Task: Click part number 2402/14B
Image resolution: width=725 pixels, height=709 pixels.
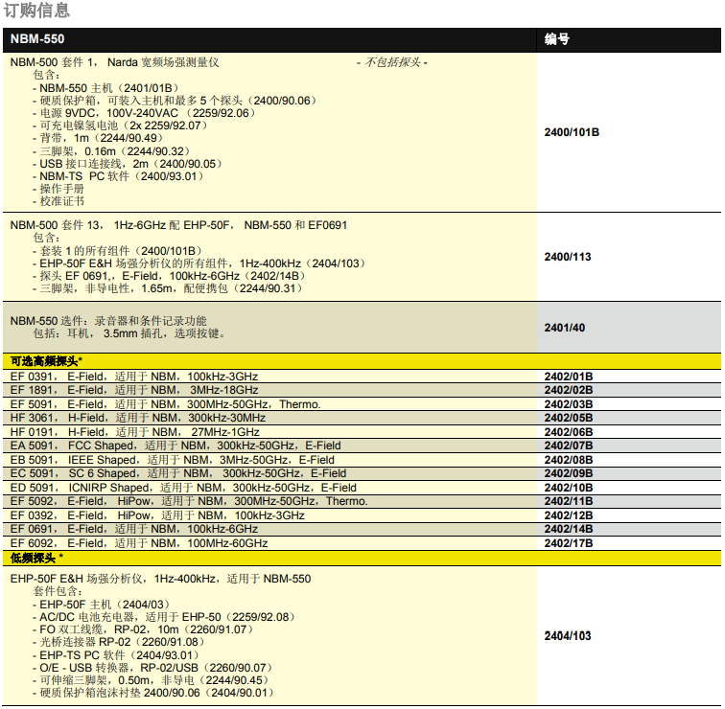Action: (569, 529)
